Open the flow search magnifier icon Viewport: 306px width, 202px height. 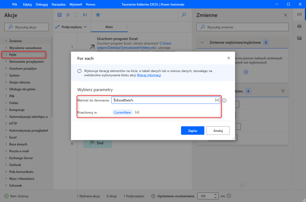click(x=184, y=15)
